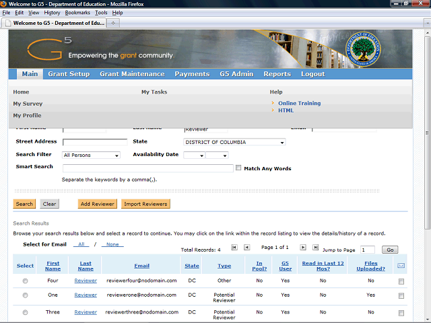Select radio button for reviewer Four
This screenshot has width=431, height=323.
click(x=25, y=281)
